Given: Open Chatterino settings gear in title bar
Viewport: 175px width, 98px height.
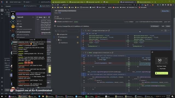Looking at the screenshot, I should point(34,39).
